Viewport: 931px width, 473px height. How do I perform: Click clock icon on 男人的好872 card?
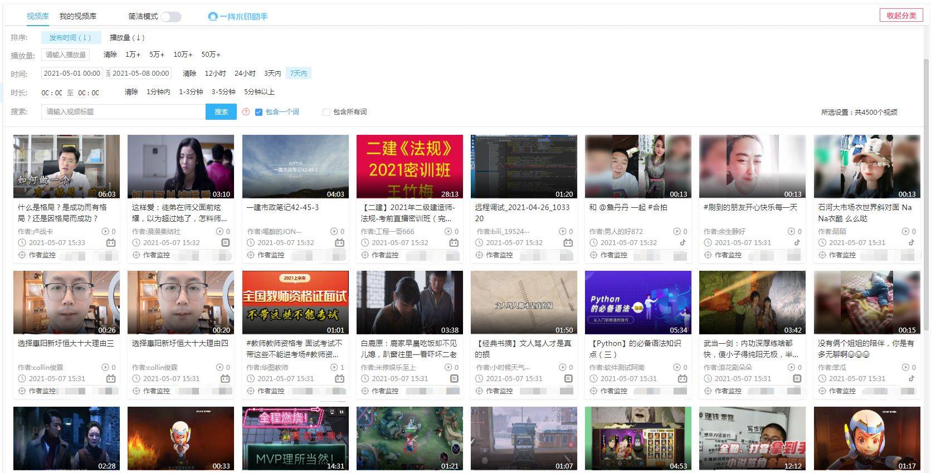pos(594,243)
